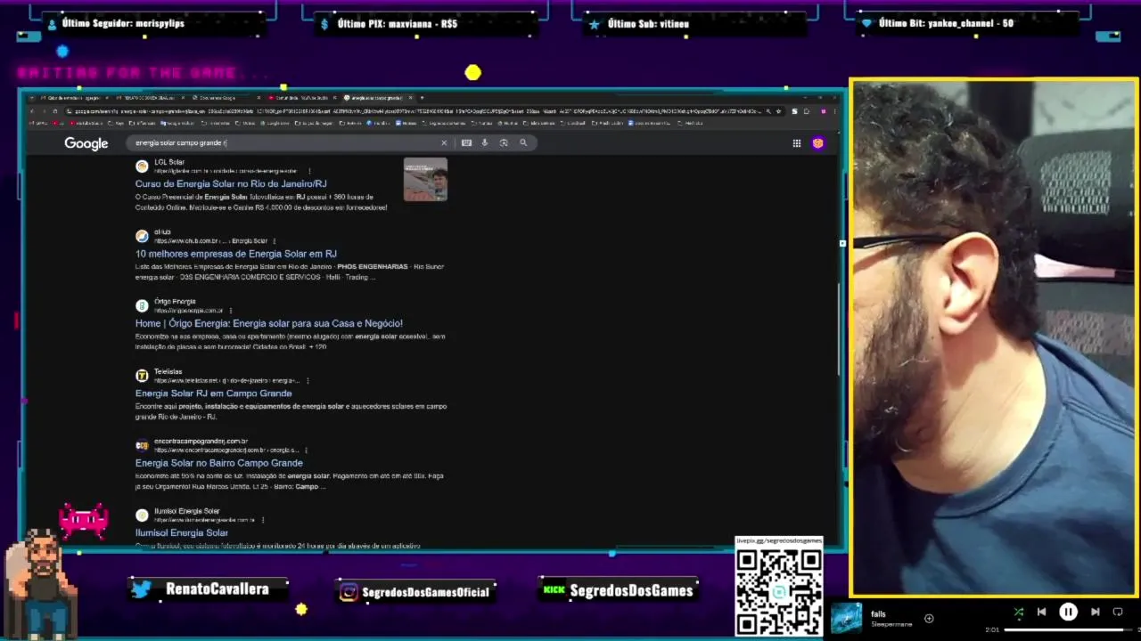Open the Google account avatar
This screenshot has width=1141, height=641.
coord(817,143)
